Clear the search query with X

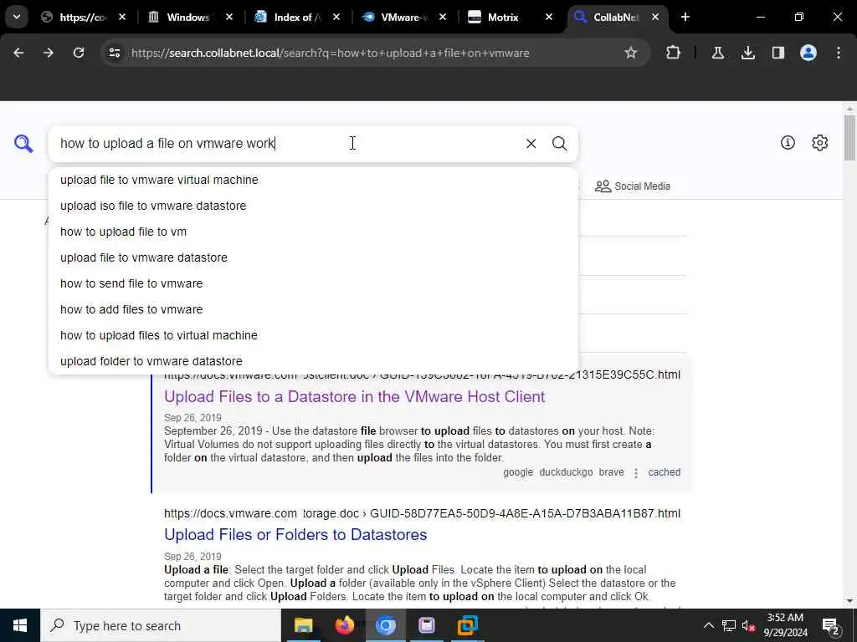point(531,144)
